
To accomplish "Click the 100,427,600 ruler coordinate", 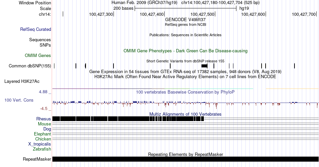I will [253, 14].
